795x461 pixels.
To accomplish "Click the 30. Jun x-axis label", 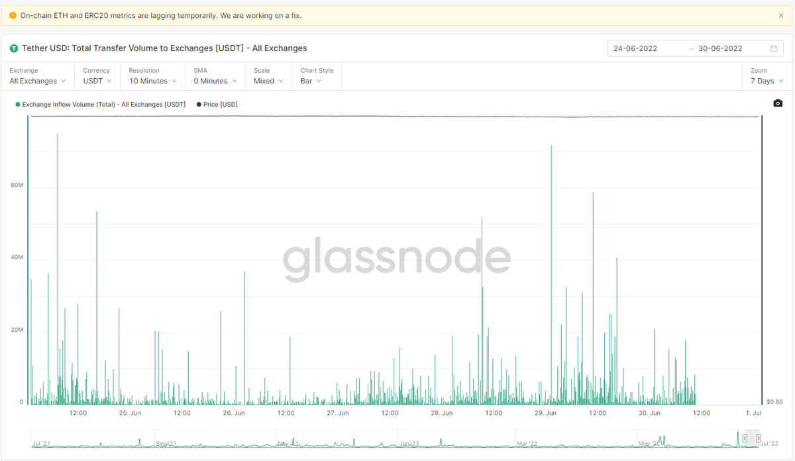I will click(649, 413).
